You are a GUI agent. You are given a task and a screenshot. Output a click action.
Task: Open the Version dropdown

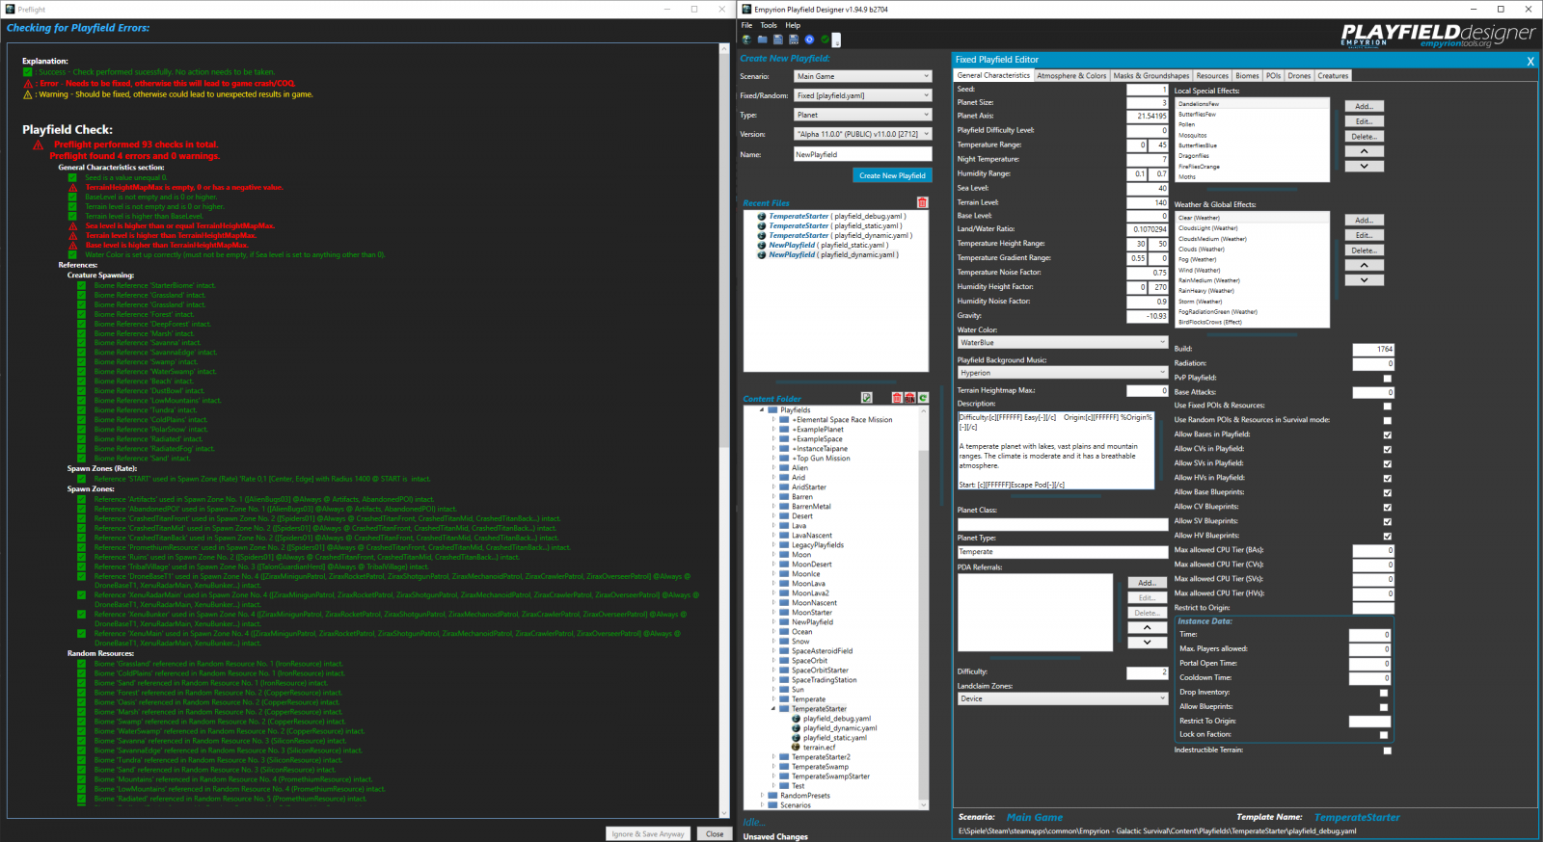(x=863, y=134)
